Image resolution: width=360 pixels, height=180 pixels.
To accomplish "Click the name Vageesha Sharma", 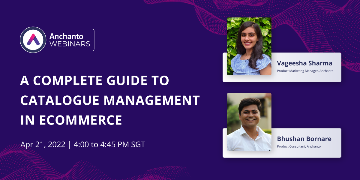I will point(304,64).
